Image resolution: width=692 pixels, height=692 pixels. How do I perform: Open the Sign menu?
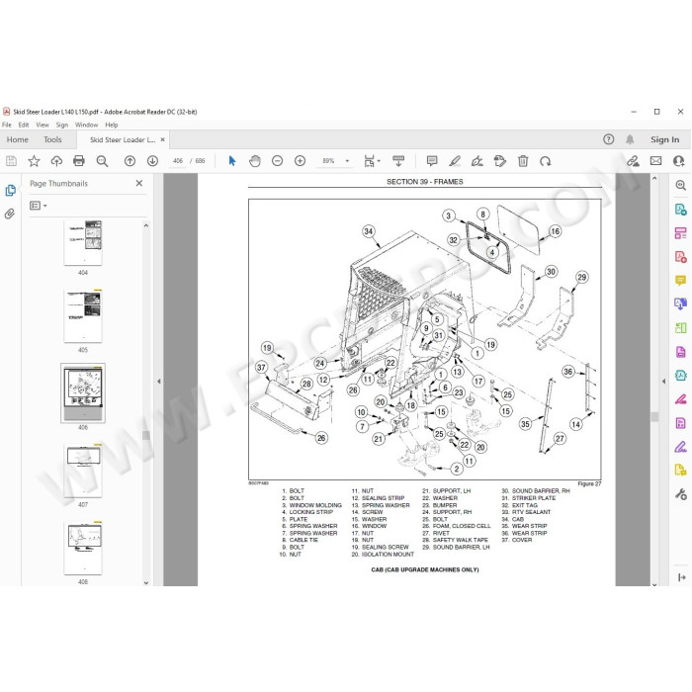pos(61,125)
